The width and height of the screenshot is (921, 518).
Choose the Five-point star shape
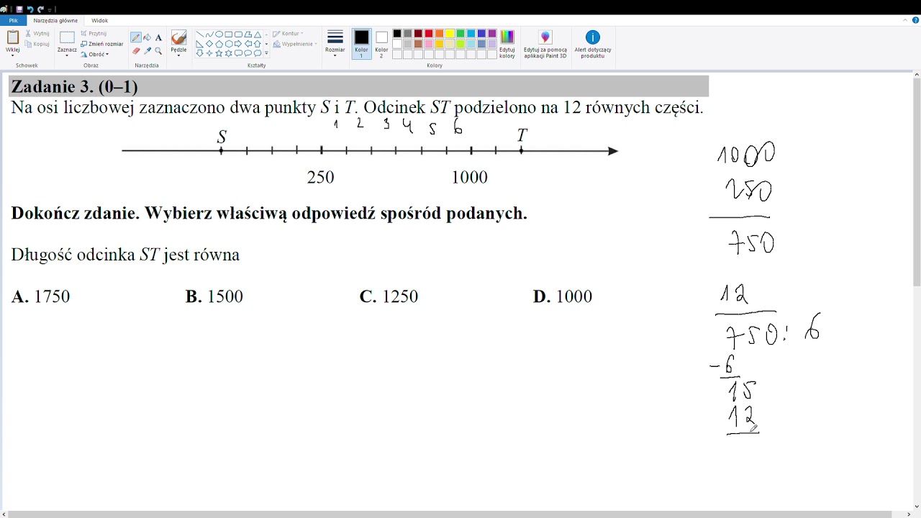tap(219, 53)
